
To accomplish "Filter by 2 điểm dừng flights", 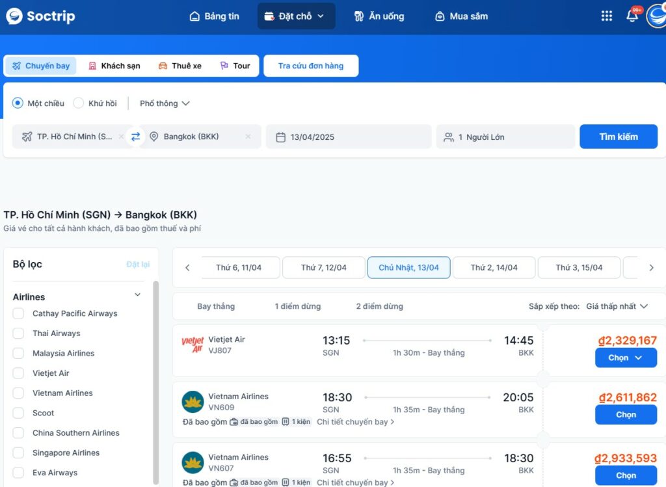I will coord(380,306).
